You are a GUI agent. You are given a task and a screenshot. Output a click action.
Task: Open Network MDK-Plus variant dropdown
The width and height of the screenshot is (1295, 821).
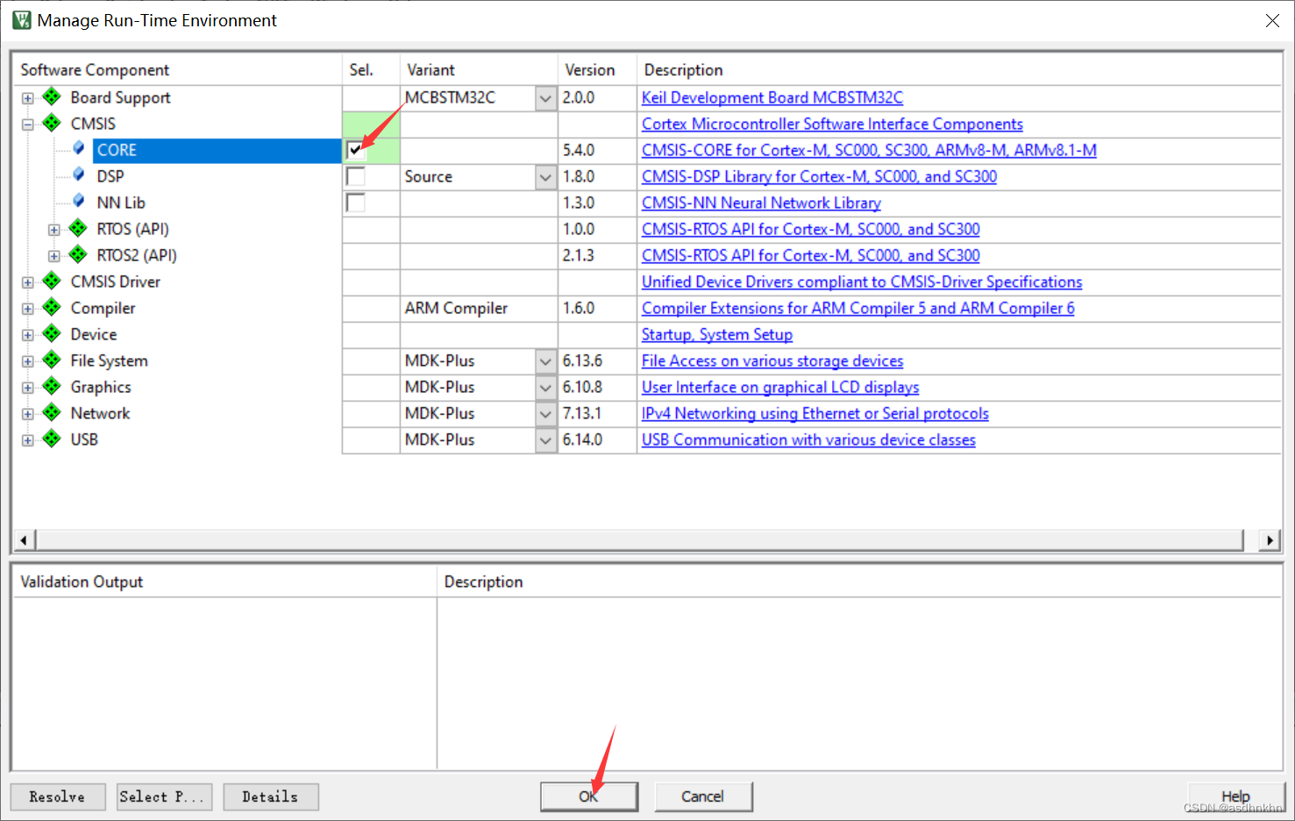click(545, 414)
